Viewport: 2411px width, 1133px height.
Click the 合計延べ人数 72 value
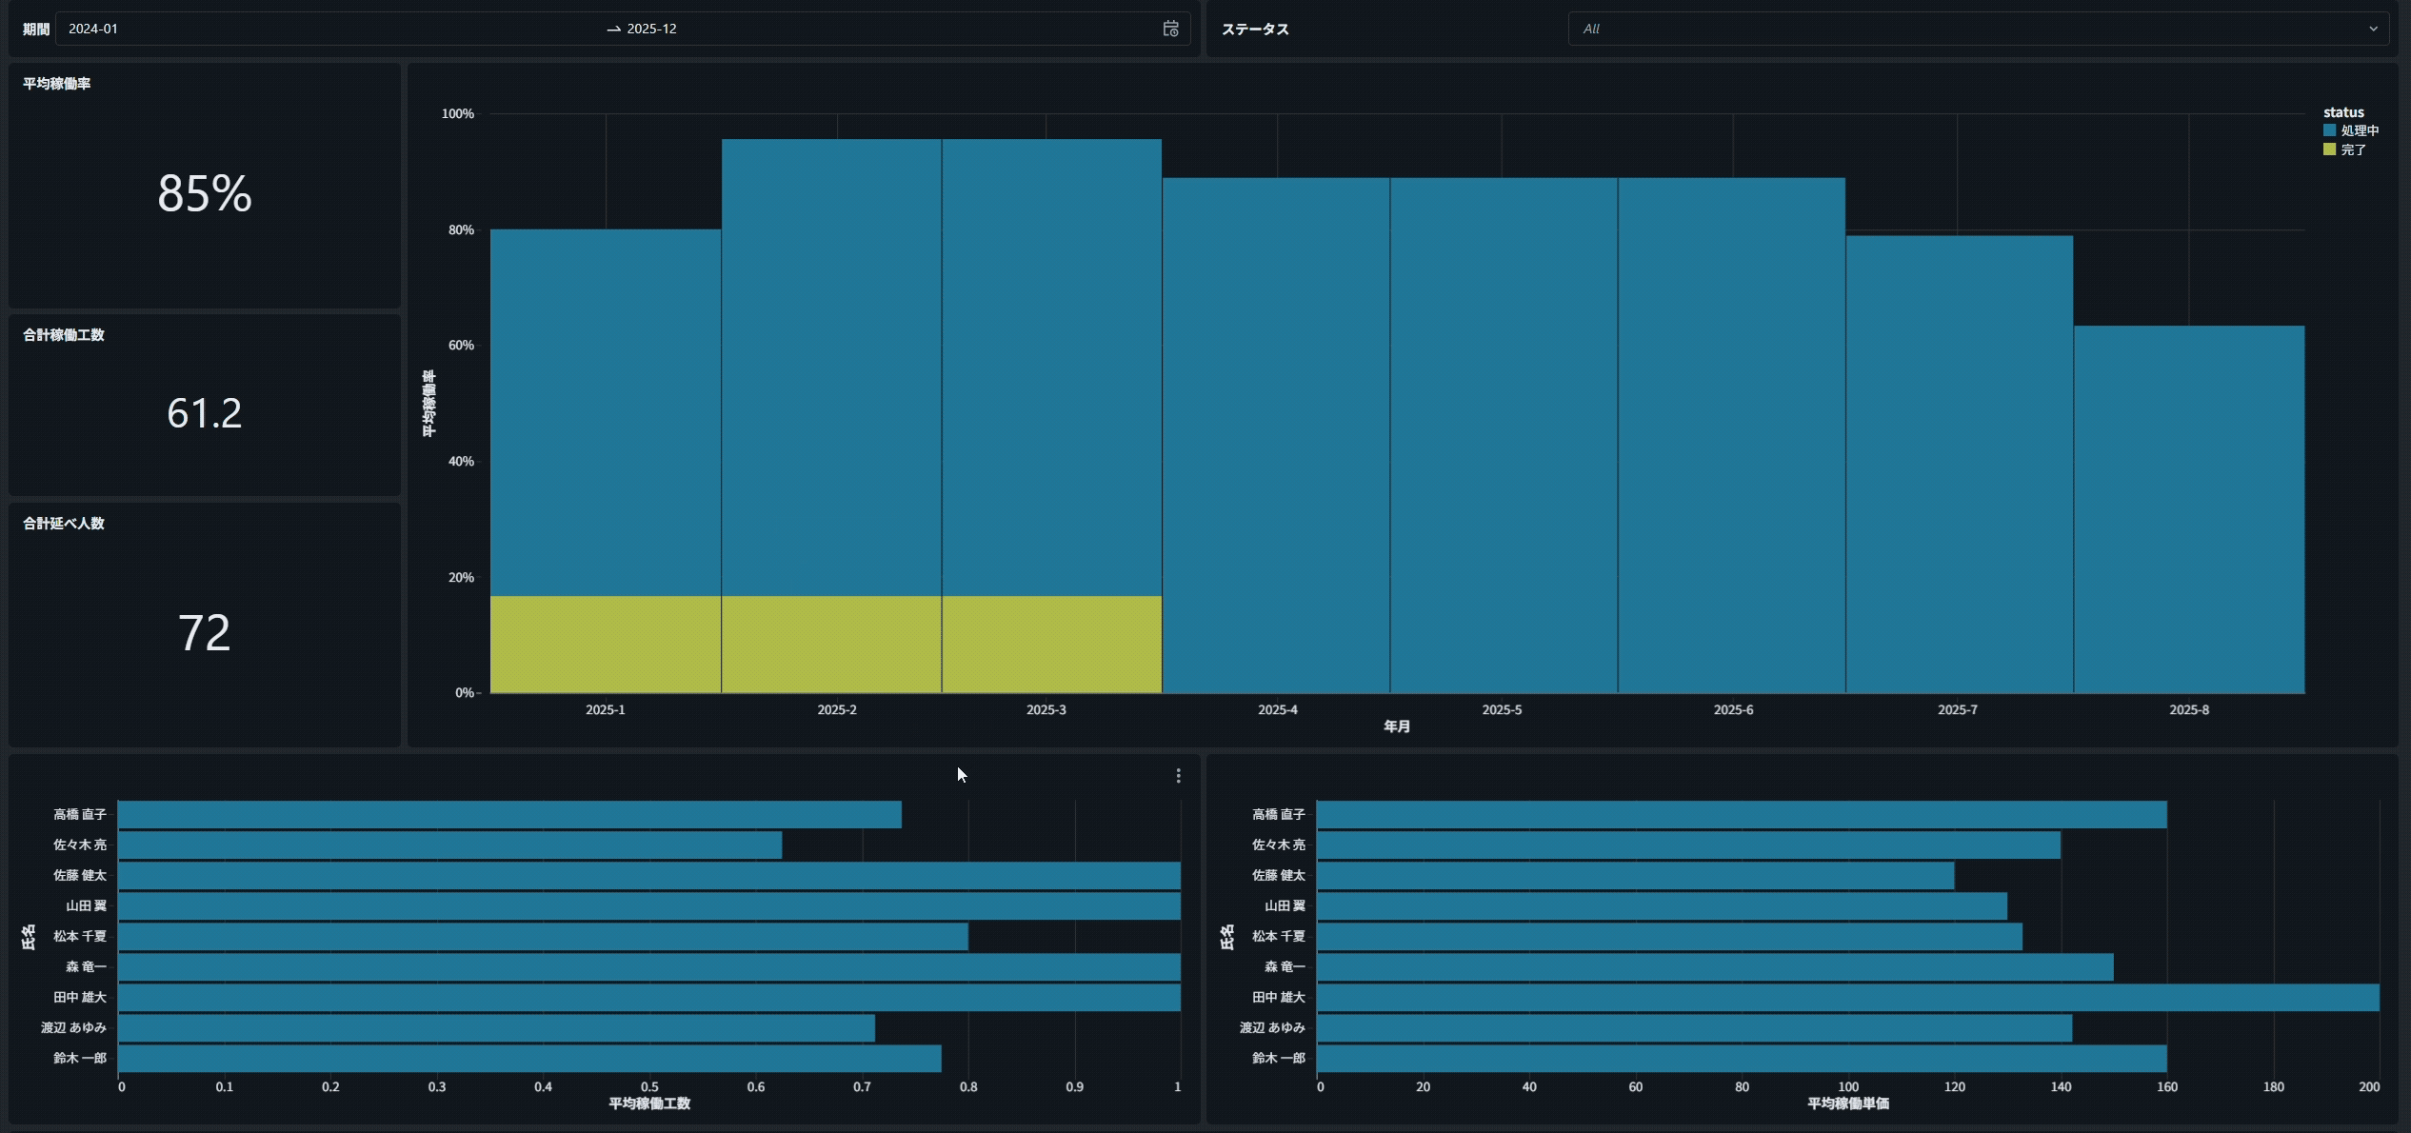tap(205, 632)
